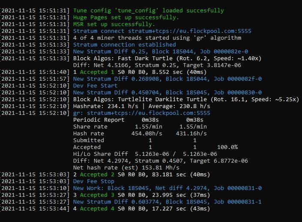Click the 100.0% accepted percentage
Image resolution: width=302 pixels, height=222 pixels.
tap(227, 147)
